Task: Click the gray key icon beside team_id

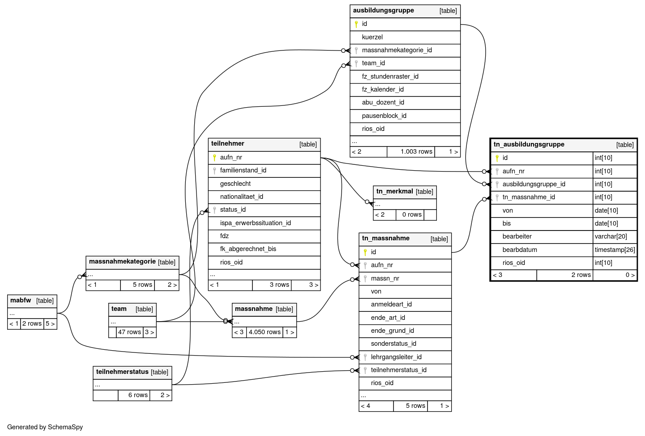Action: pos(356,63)
